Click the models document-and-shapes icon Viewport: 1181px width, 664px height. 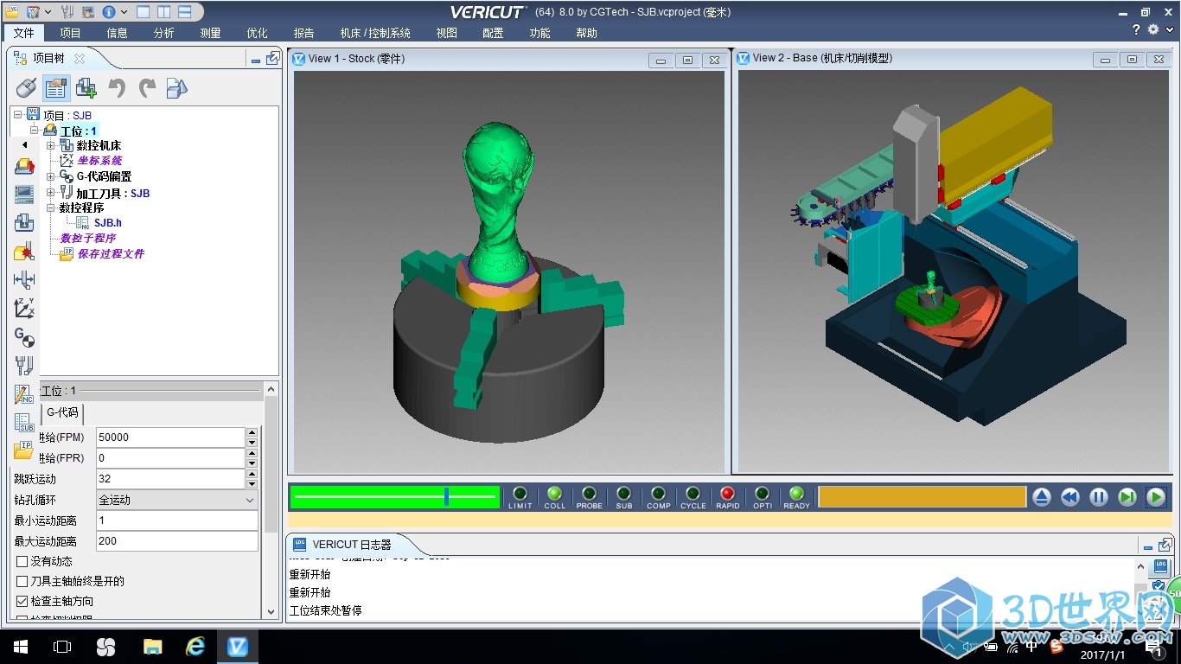coord(177,87)
